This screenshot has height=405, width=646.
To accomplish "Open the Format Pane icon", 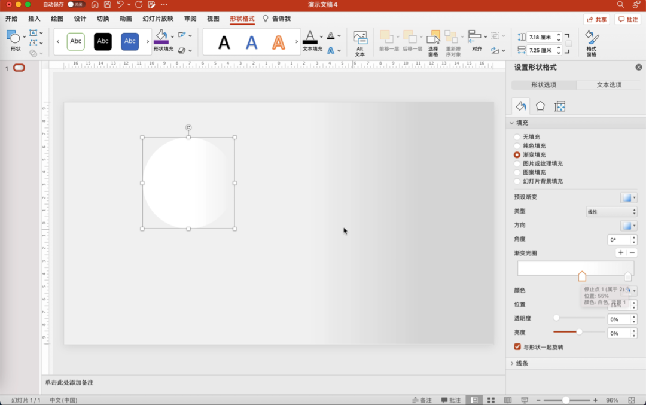I will [592, 37].
